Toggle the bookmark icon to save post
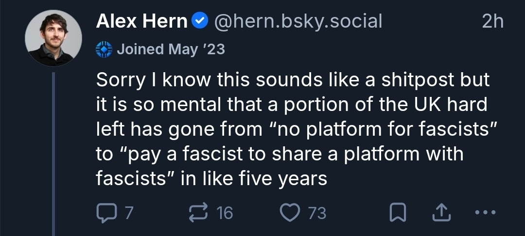 (x=399, y=213)
